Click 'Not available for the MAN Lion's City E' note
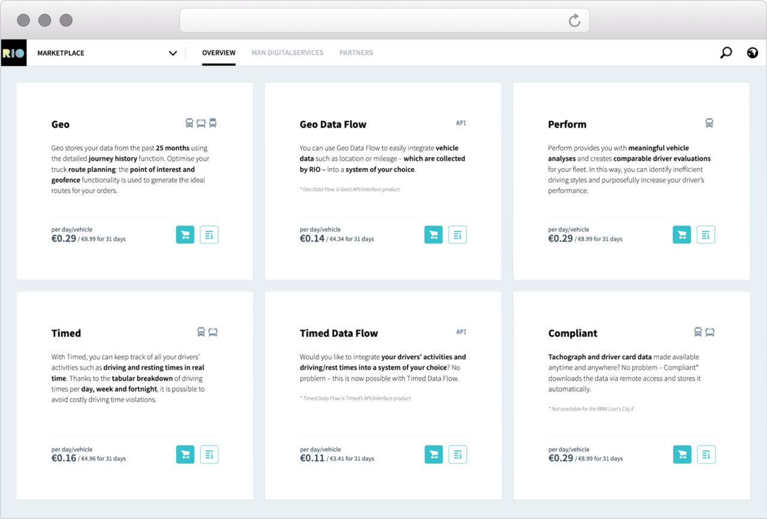The width and height of the screenshot is (767, 519). 591,409
